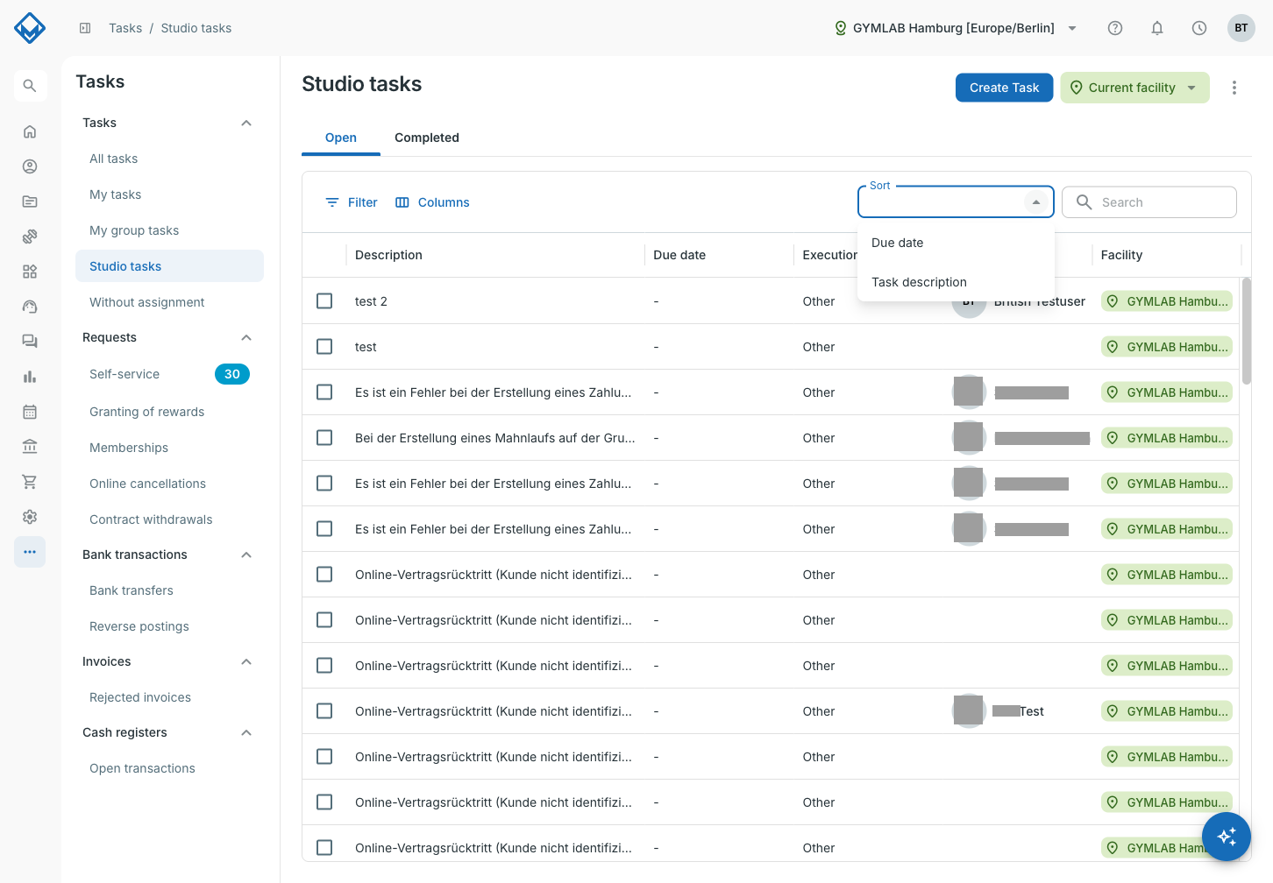Open the three-dot more options menu
Image resolution: width=1273 pixels, height=883 pixels.
(x=1234, y=88)
